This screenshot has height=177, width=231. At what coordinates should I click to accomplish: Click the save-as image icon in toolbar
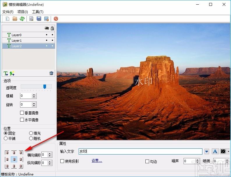tap(47, 19)
